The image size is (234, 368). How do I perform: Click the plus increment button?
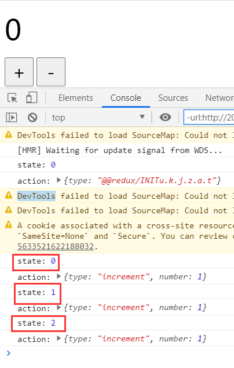pyautogui.click(x=19, y=72)
